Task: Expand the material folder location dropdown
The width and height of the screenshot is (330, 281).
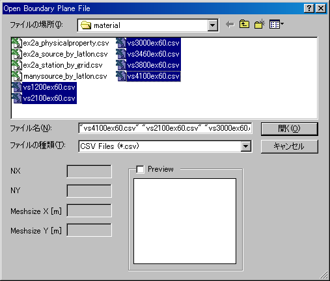Action: [x=212, y=25]
